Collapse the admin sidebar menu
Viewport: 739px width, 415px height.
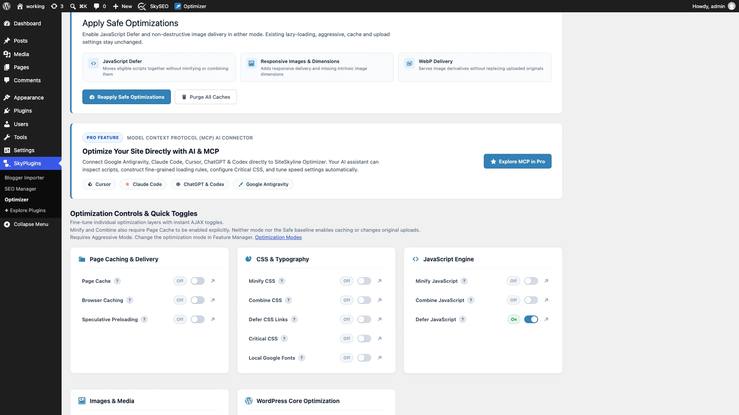click(31, 224)
